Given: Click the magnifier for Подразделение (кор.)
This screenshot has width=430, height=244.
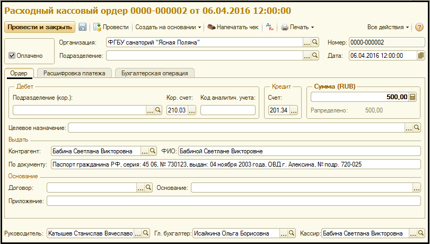Looking at the screenshot, I should pyautogui.click(x=157, y=110).
